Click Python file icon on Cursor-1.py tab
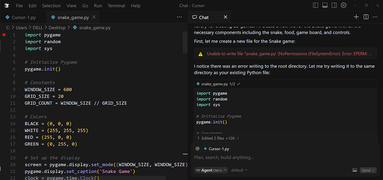The image size is (383, 180). [x=8, y=17]
